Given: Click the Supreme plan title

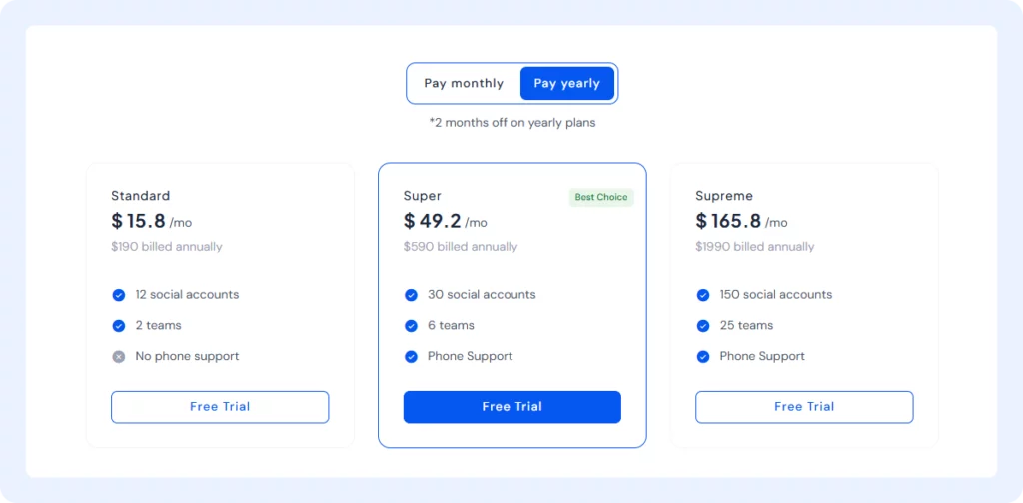Looking at the screenshot, I should (x=724, y=196).
